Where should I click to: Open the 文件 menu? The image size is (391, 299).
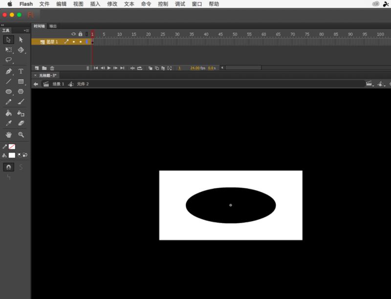(44, 4)
